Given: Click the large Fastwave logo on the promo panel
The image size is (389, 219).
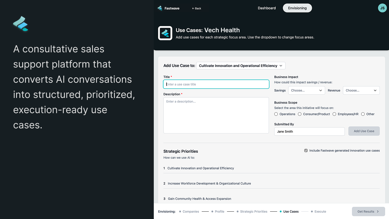Looking at the screenshot, I should pyautogui.click(x=21, y=24).
